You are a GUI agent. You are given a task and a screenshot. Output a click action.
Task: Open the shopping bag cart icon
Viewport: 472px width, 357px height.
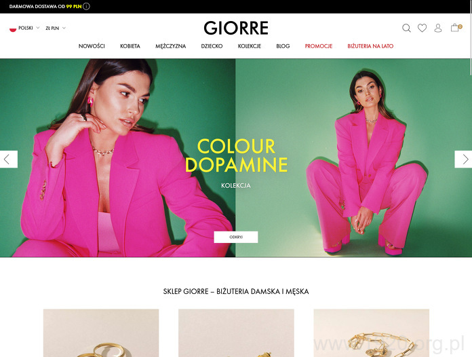455,28
